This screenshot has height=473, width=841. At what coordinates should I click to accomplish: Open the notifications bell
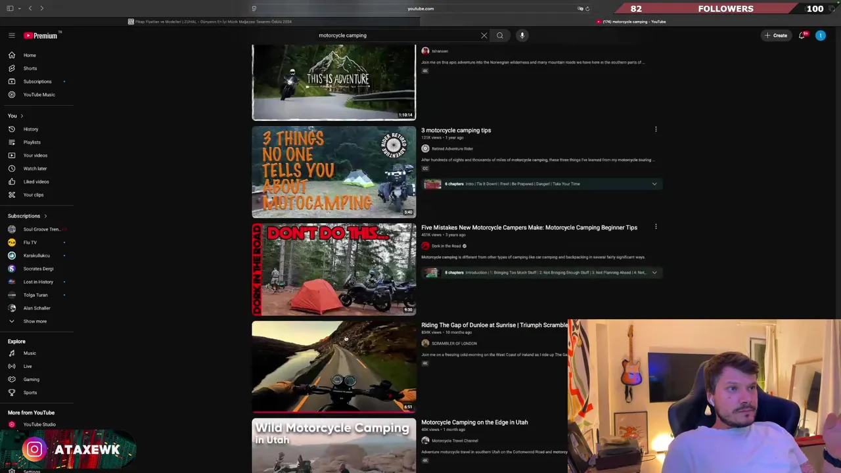coord(802,35)
